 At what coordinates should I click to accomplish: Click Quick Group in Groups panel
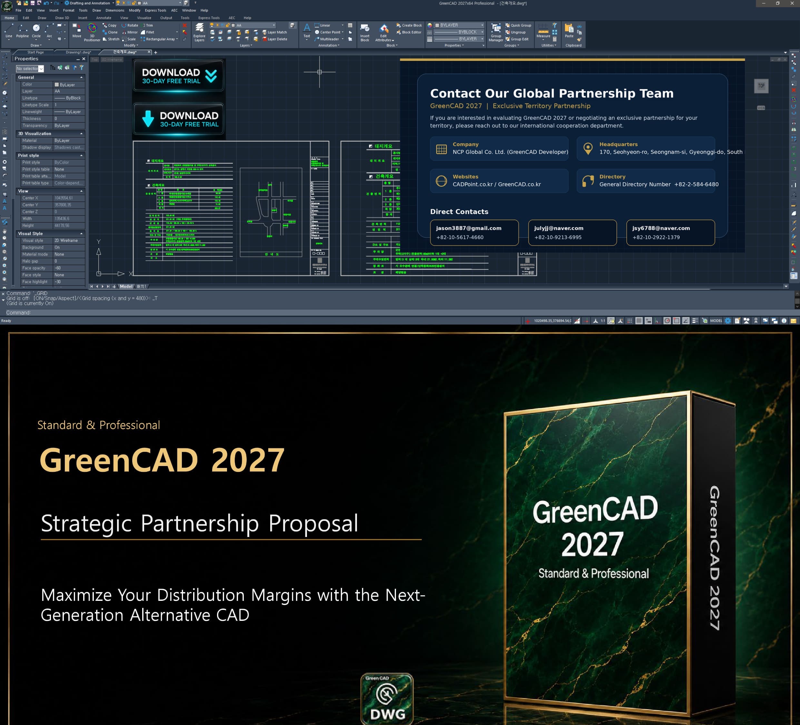click(x=518, y=25)
